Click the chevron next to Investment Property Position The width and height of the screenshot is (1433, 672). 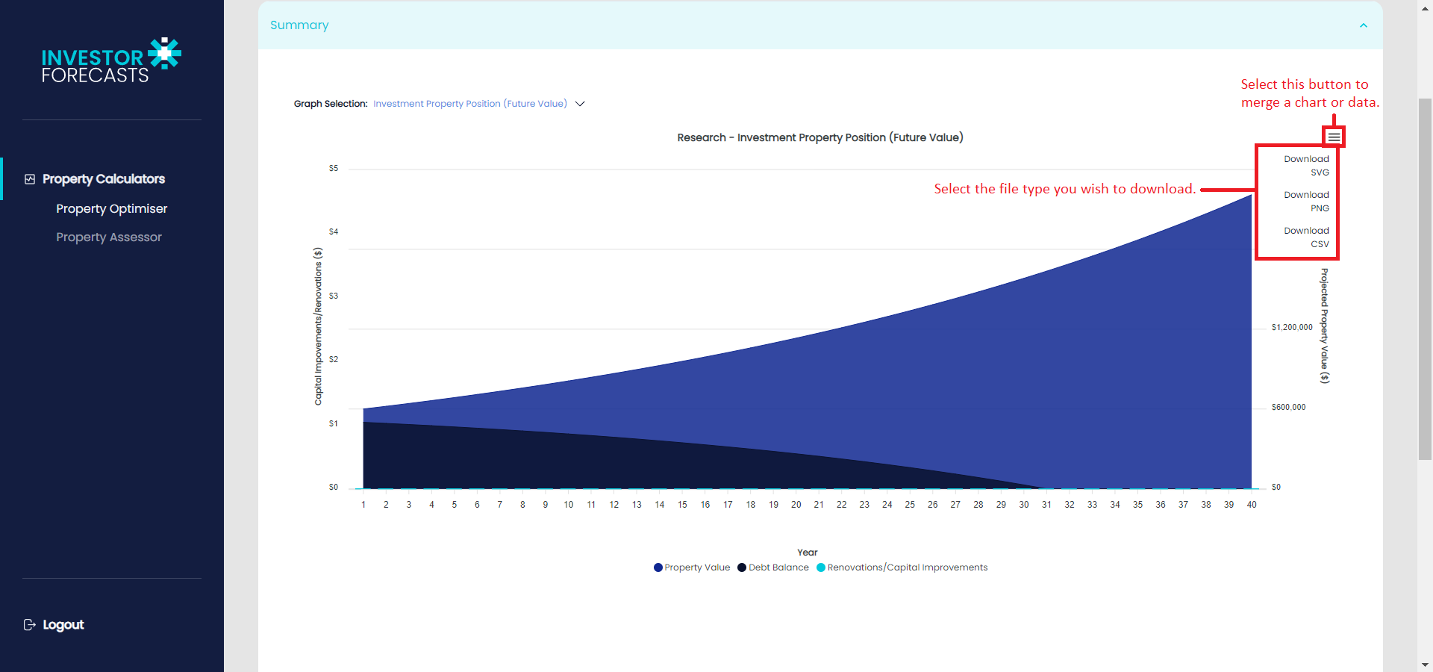581,104
